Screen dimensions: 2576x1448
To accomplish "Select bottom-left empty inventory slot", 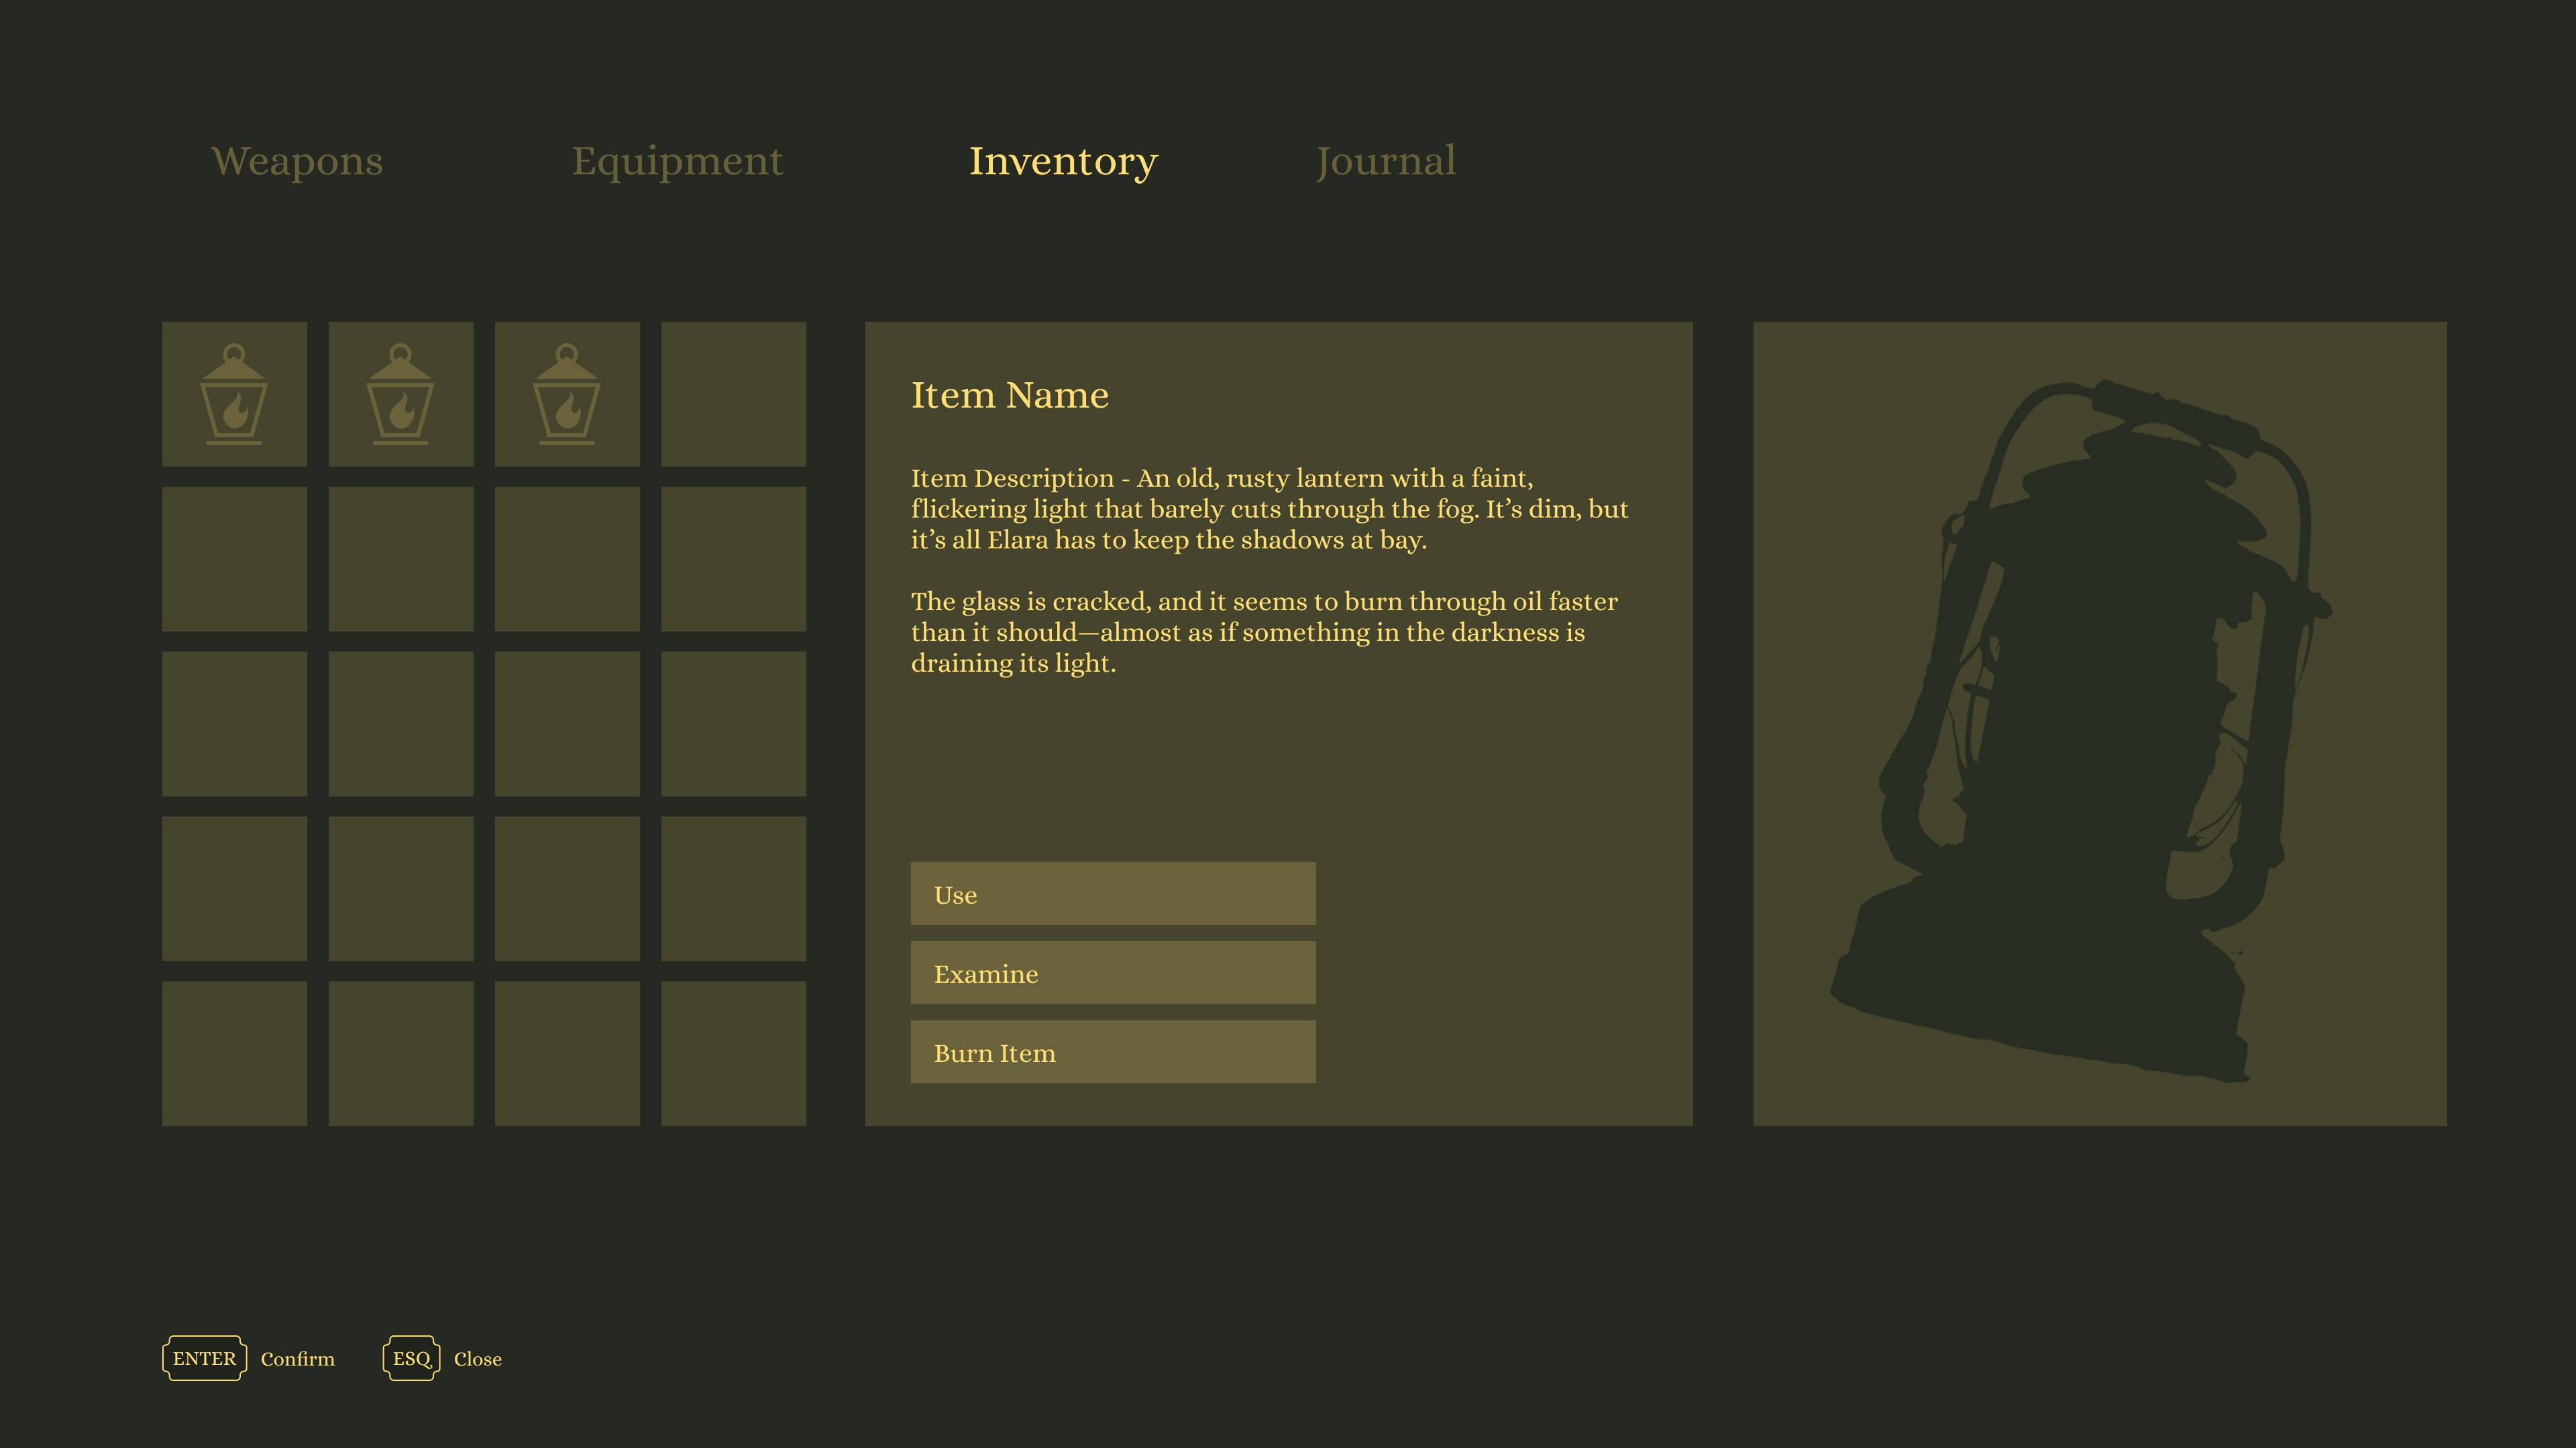I will (234, 1053).
